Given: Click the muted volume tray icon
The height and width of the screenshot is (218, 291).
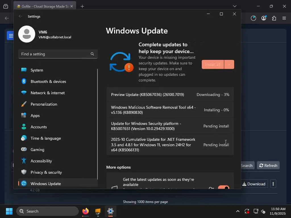Looking at the screenshot, I should click(263, 211).
